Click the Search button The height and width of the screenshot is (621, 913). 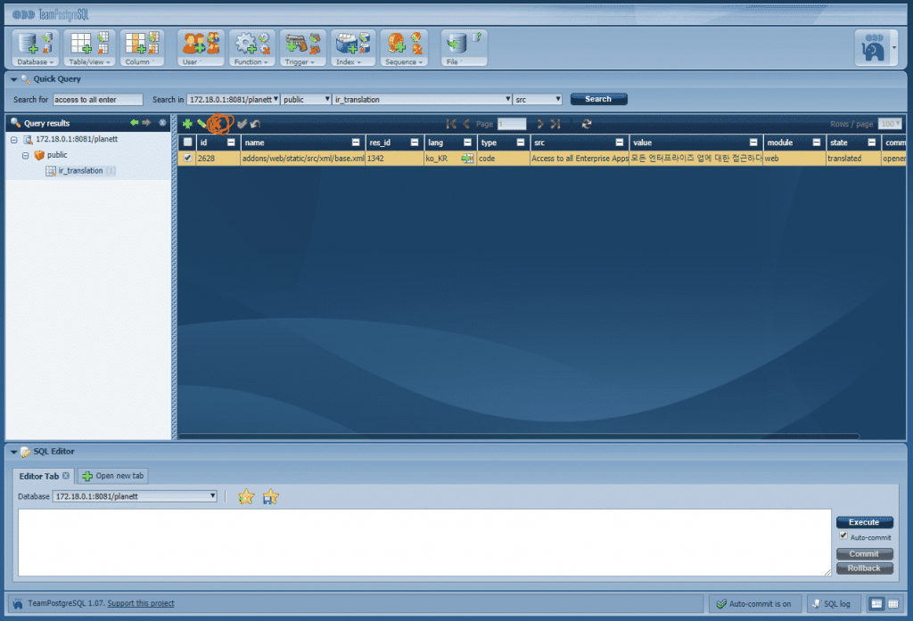point(598,99)
